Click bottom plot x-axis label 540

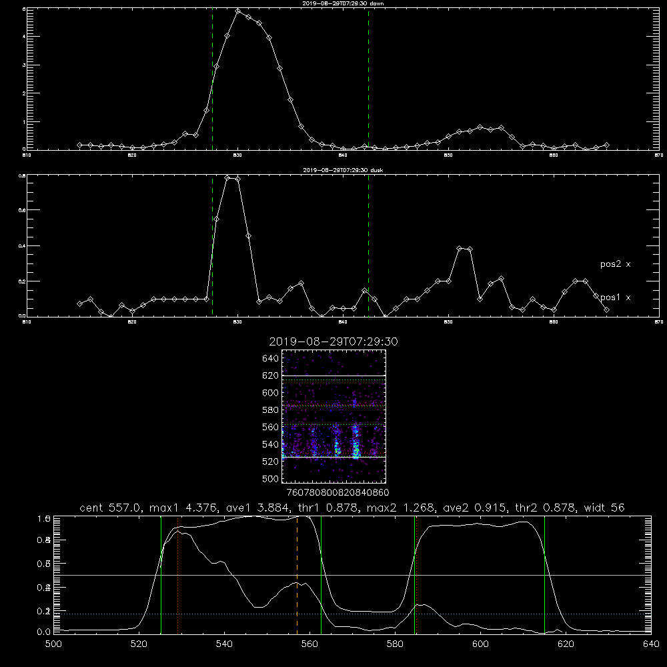pos(224,644)
